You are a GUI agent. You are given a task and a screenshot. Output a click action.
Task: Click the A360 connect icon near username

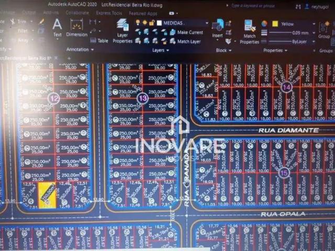pos(298,7)
